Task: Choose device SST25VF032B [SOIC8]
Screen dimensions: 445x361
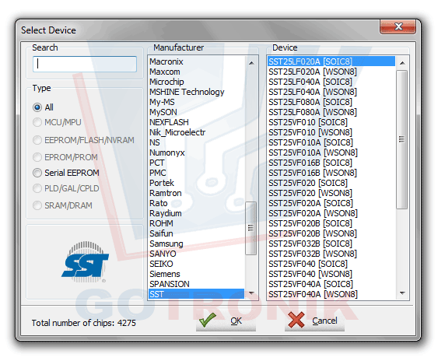Action: click(x=331, y=244)
